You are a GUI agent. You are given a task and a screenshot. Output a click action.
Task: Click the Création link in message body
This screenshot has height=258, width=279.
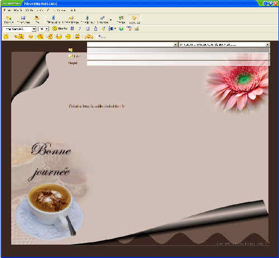point(97,106)
